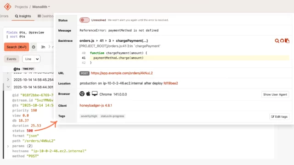Image resolution: width=294 pixels, height=165 pixels.
Task: Click the chargePayment(...) backtrace method
Action: 132,41
